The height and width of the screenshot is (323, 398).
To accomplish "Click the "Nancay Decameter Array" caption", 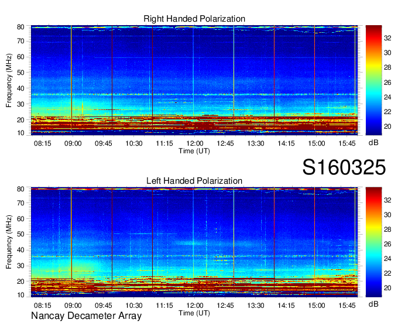I will point(86,315).
